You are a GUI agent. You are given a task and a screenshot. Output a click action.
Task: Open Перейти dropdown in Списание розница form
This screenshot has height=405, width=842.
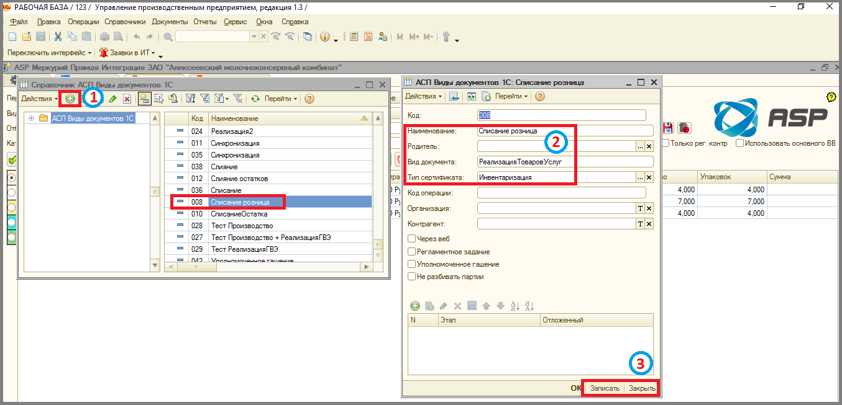(511, 96)
